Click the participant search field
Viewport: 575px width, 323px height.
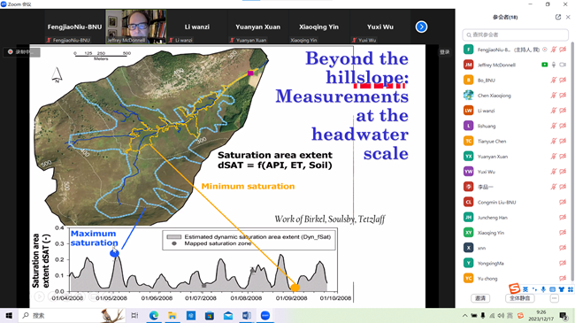point(515,35)
